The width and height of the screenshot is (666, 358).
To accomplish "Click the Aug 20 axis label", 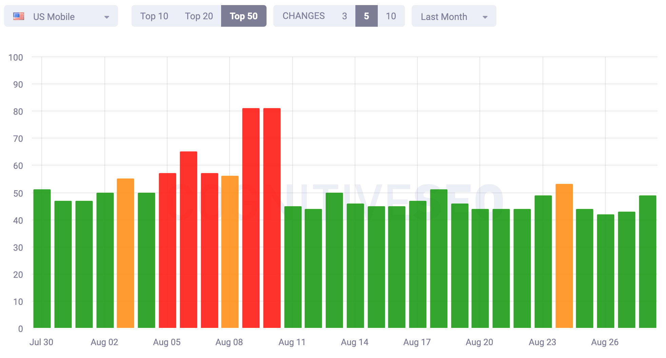I will pos(479,342).
